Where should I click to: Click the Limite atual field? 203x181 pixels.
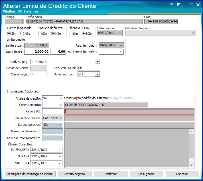coord(37,46)
